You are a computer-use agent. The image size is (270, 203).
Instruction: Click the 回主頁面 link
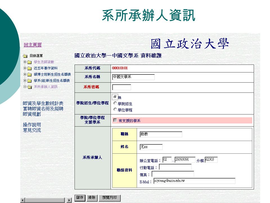(x=33, y=45)
